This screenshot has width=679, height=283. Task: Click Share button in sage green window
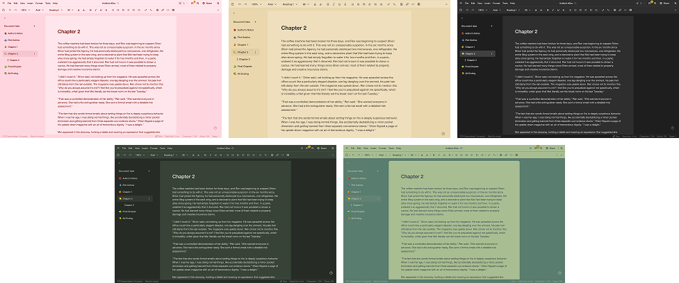[x=549, y=148]
